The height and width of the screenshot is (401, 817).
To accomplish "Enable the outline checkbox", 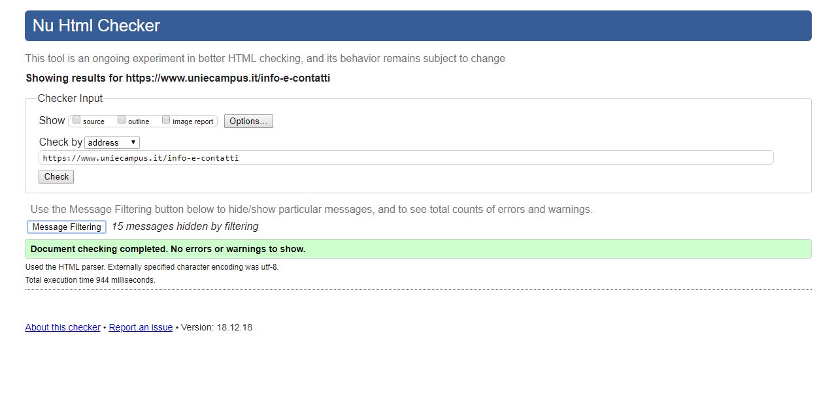I will (122, 120).
